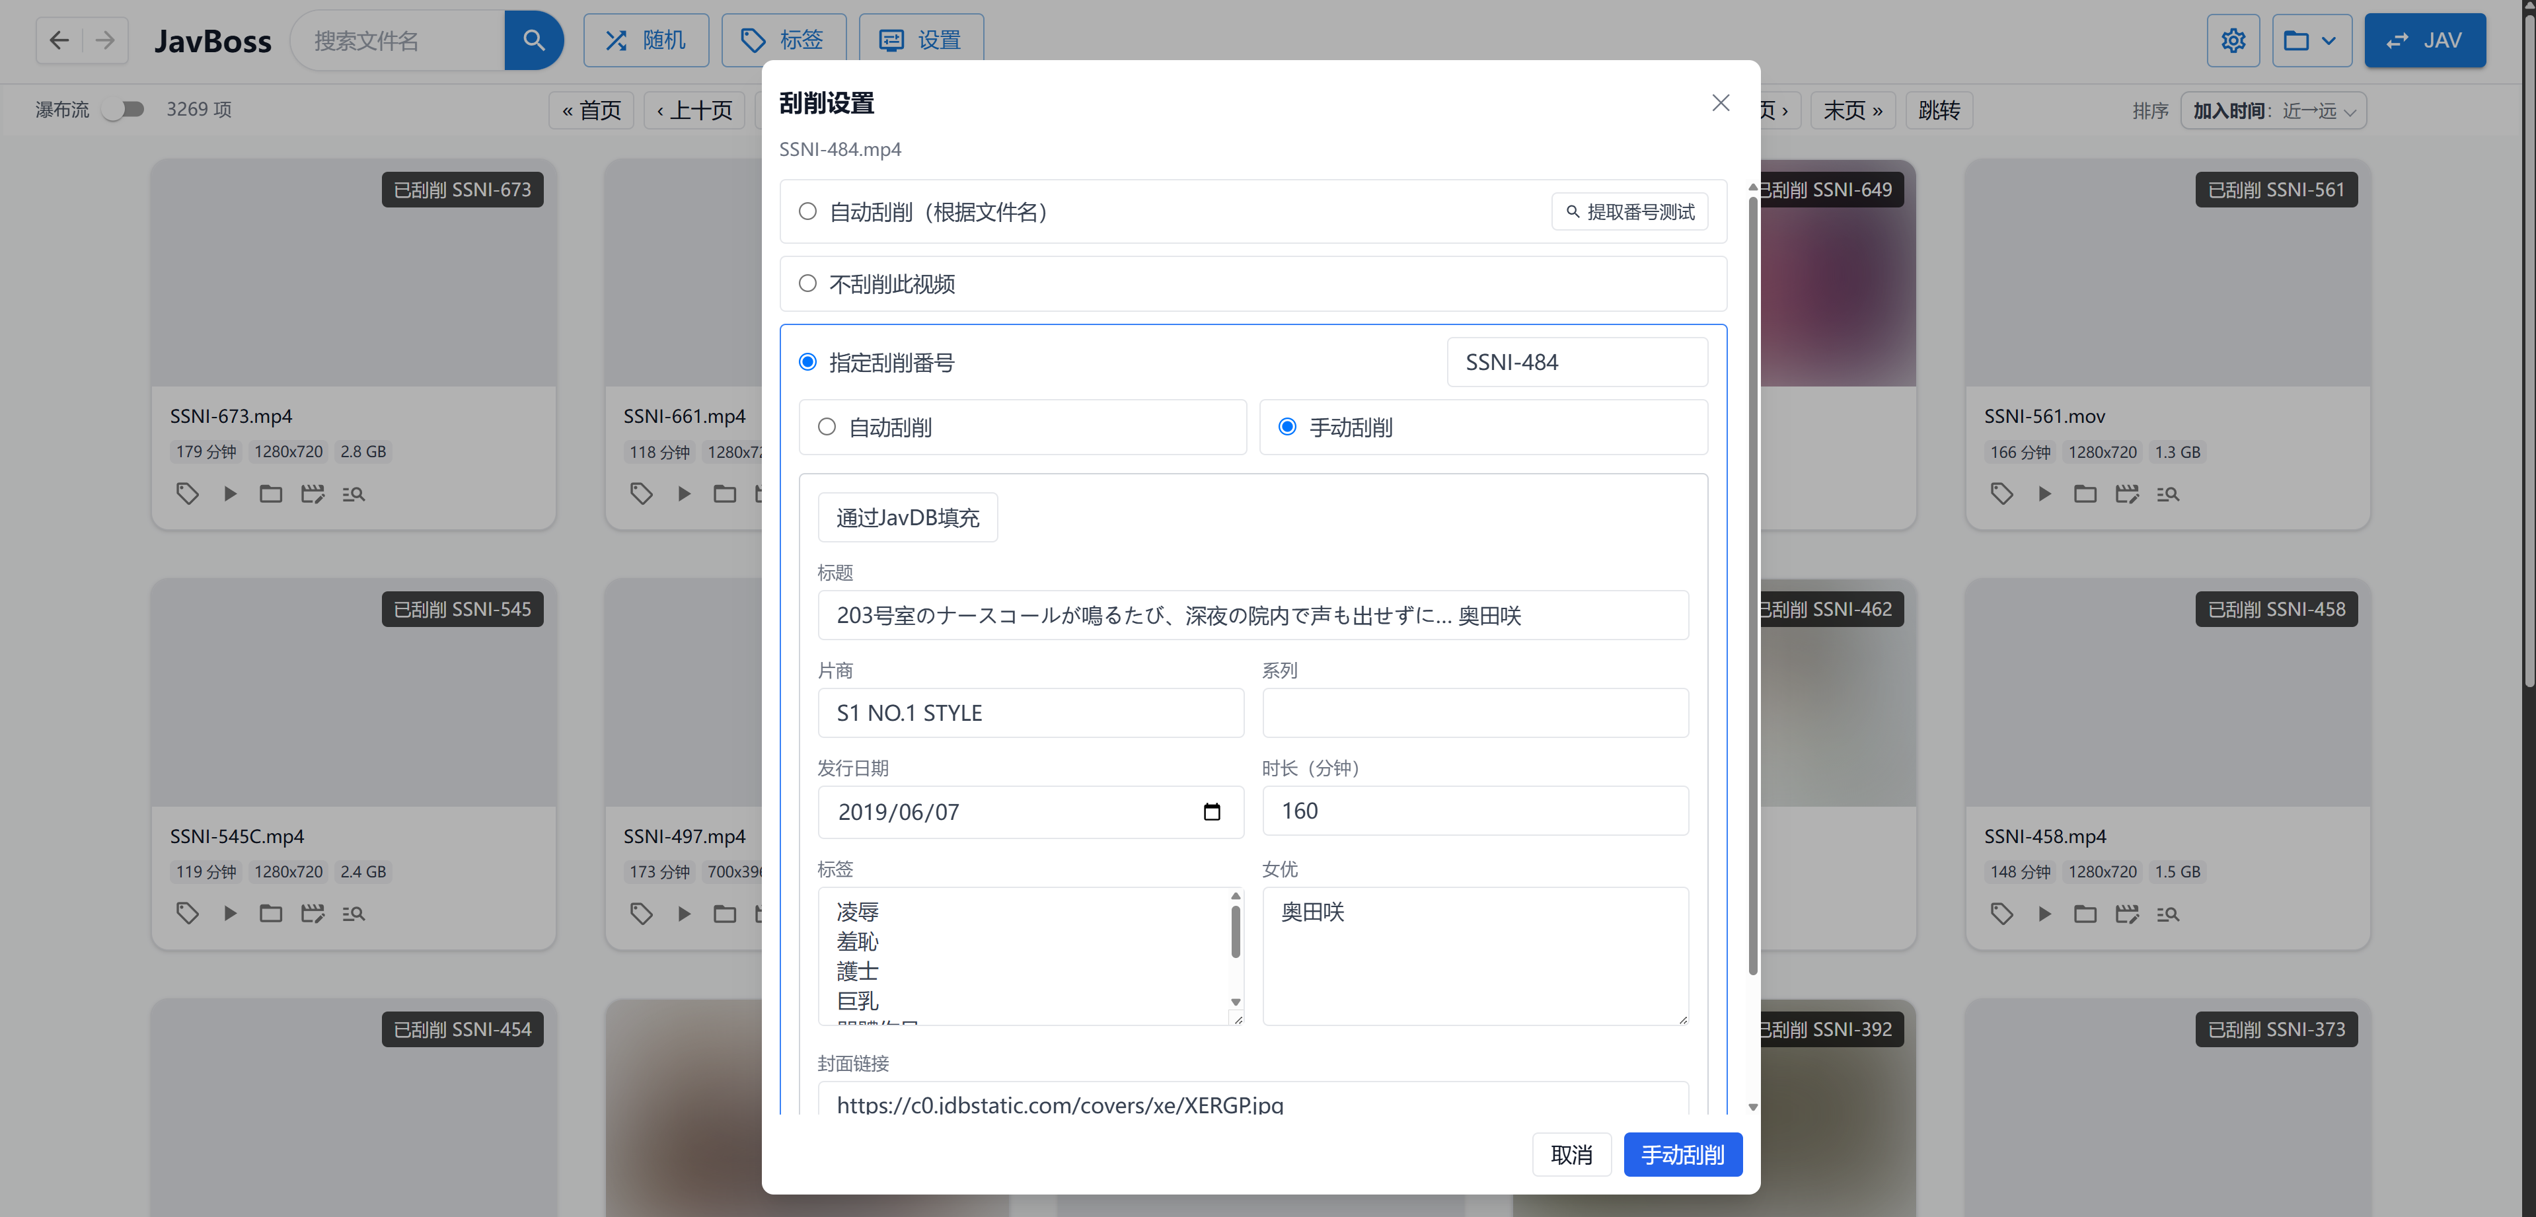Confirm with the blue 手动刮削 button
2536x1217 pixels.
[1682, 1154]
